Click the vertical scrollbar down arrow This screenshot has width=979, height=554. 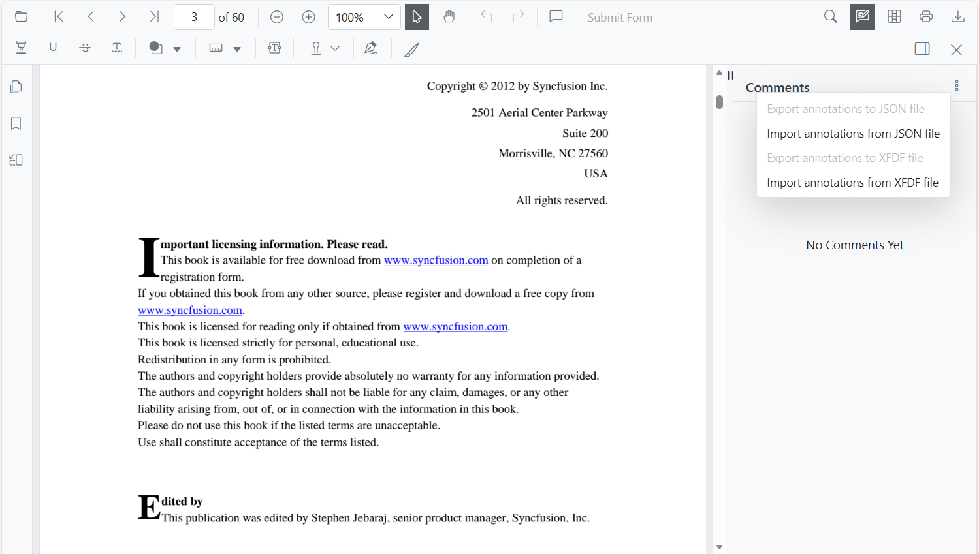pyautogui.click(x=719, y=547)
